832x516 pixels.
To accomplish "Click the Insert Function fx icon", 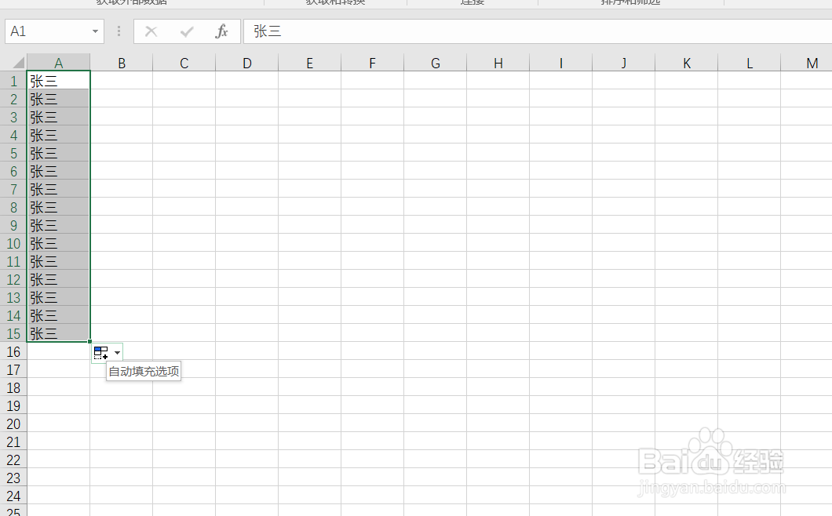I will (221, 31).
